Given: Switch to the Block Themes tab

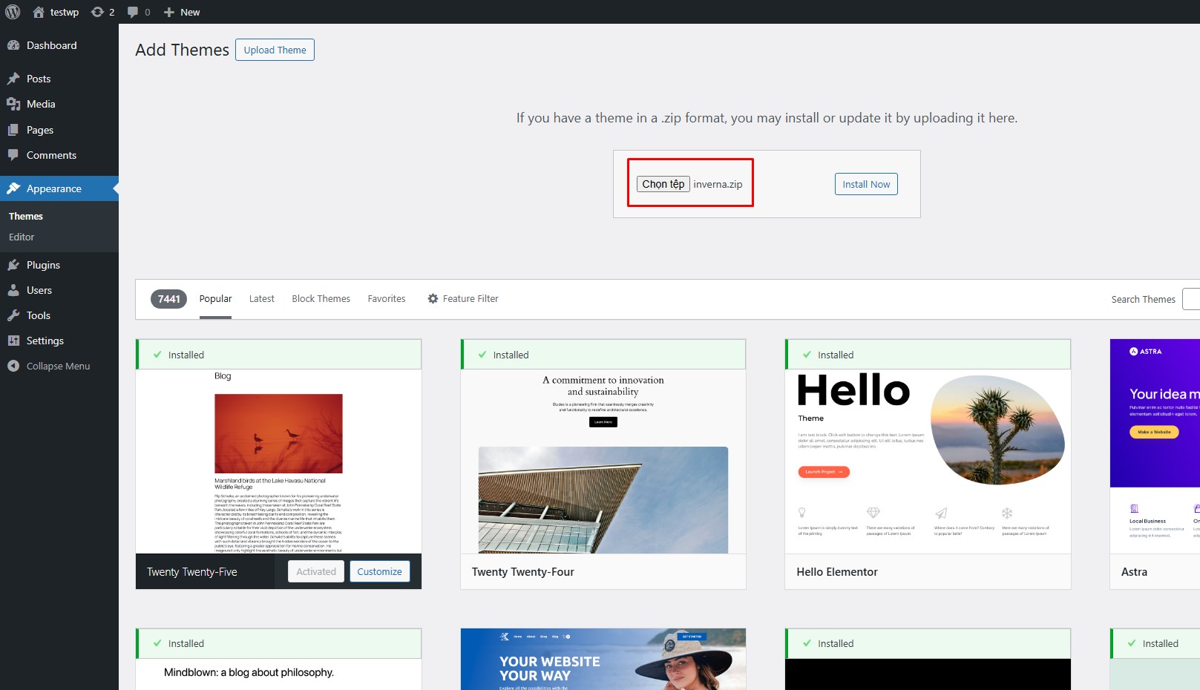Looking at the screenshot, I should tap(321, 298).
